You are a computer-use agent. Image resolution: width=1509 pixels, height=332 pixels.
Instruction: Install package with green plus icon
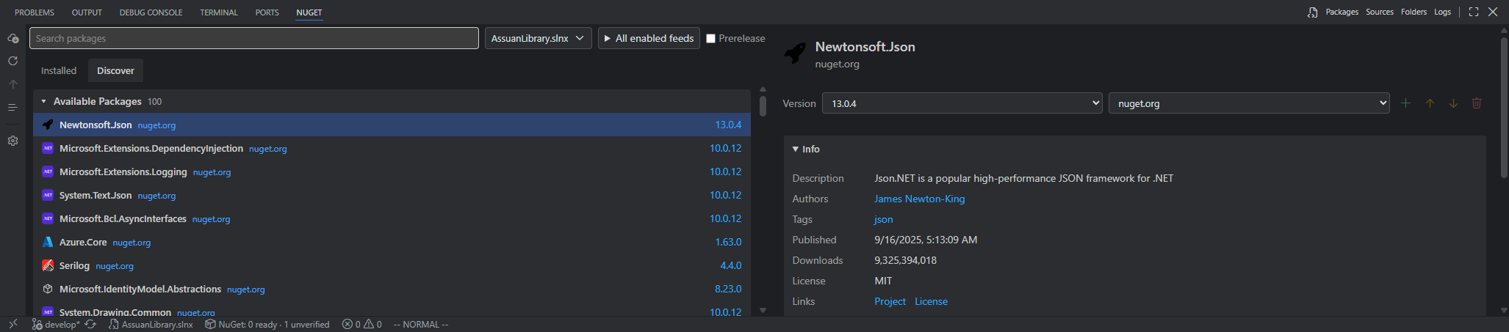(x=1405, y=103)
